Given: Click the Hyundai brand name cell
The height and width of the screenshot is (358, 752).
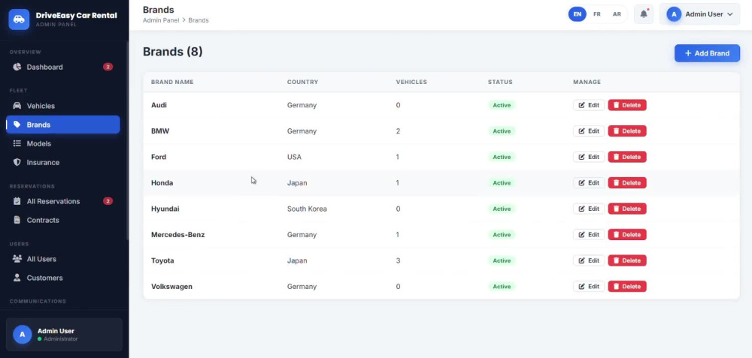Looking at the screenshot, I should click(165, 209).
